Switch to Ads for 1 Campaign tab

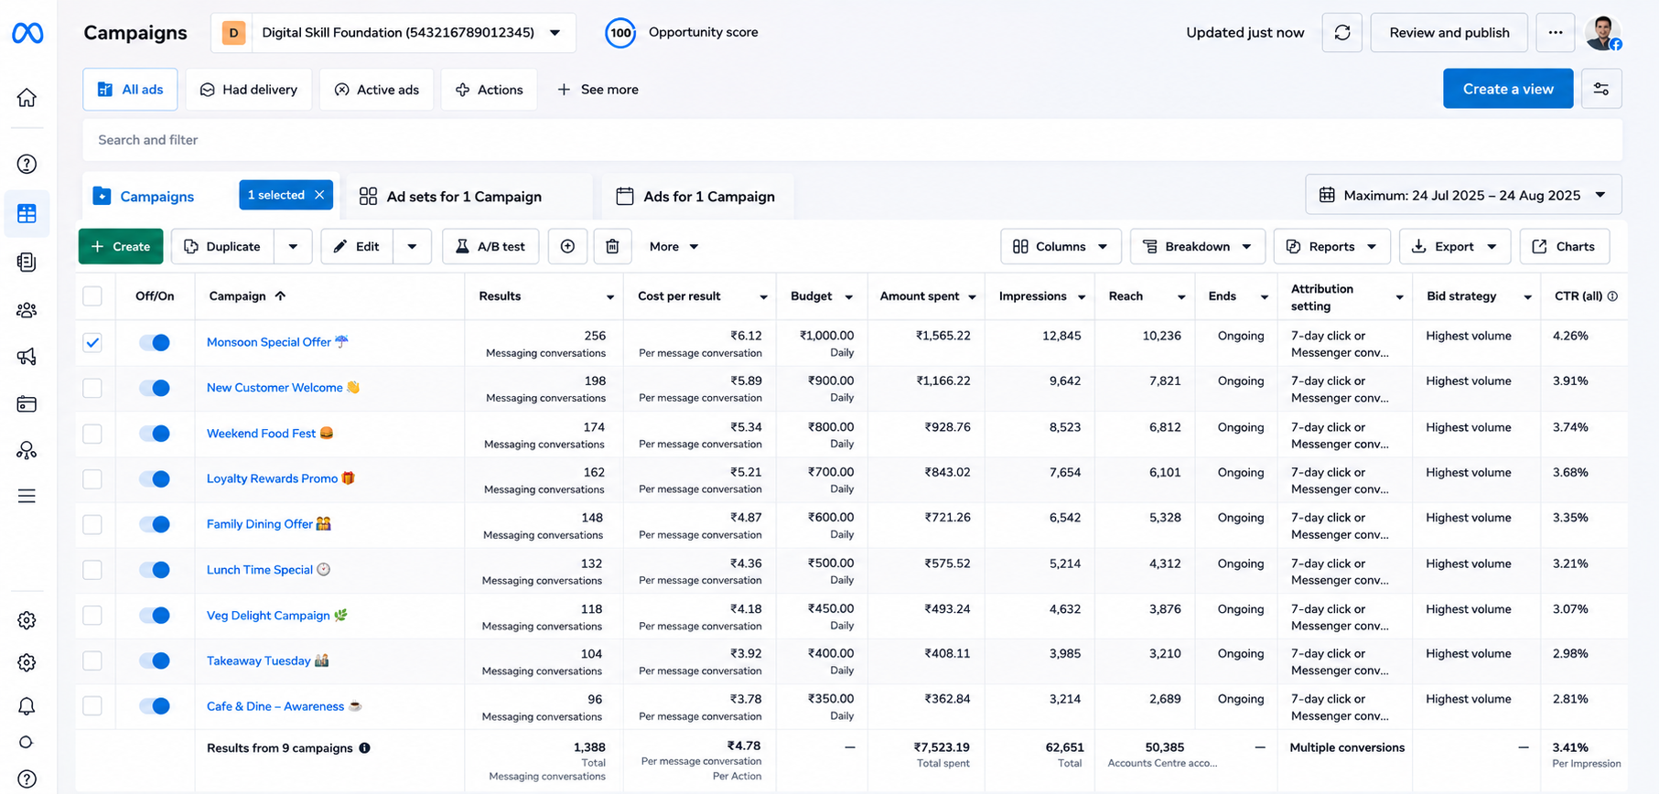pos(695,197)
